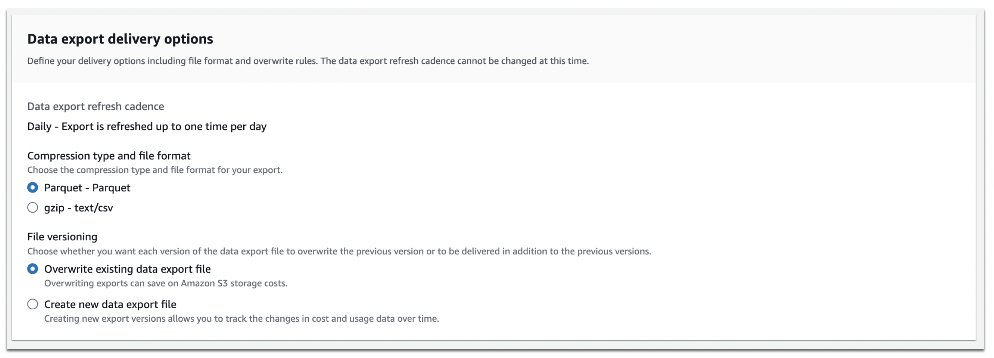
Task: Click the Parquet - Parquet label text
Action: coord(87,188)
